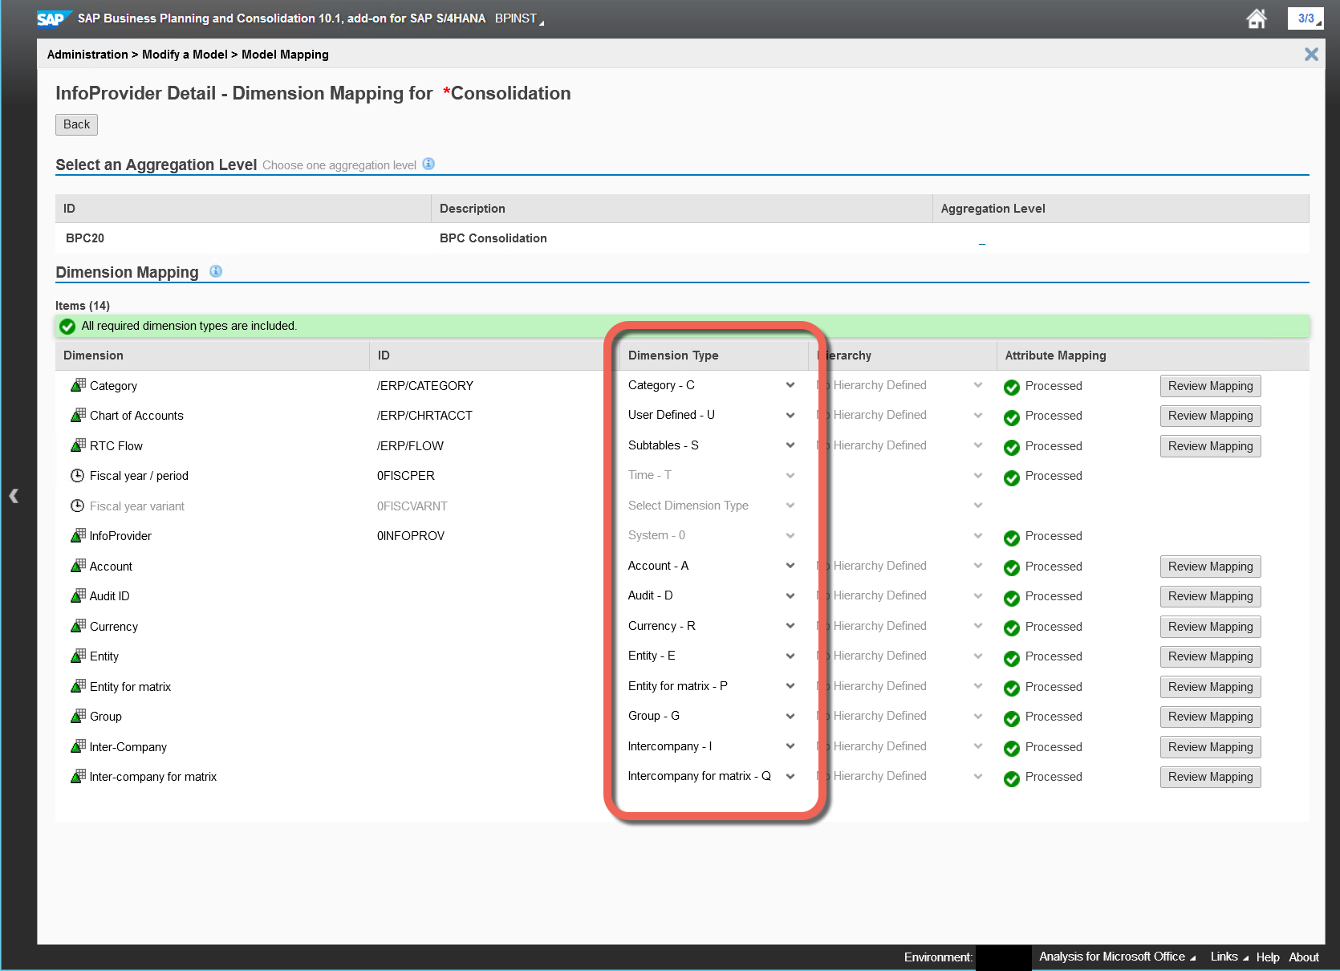Close the Model Mapping page
1340x971 pixels.
1311,54
